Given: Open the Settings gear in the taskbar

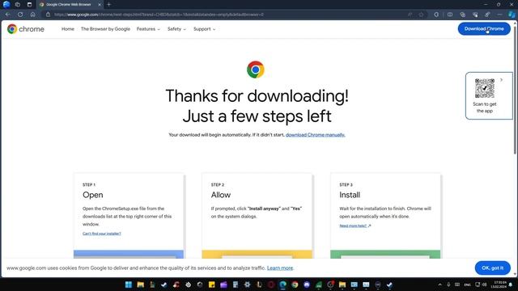Looking at the screenshot, I should coord(247,285).
